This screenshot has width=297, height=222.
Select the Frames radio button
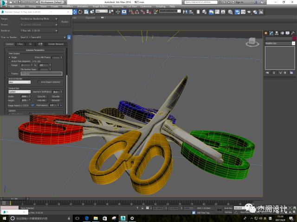point(9,73)
